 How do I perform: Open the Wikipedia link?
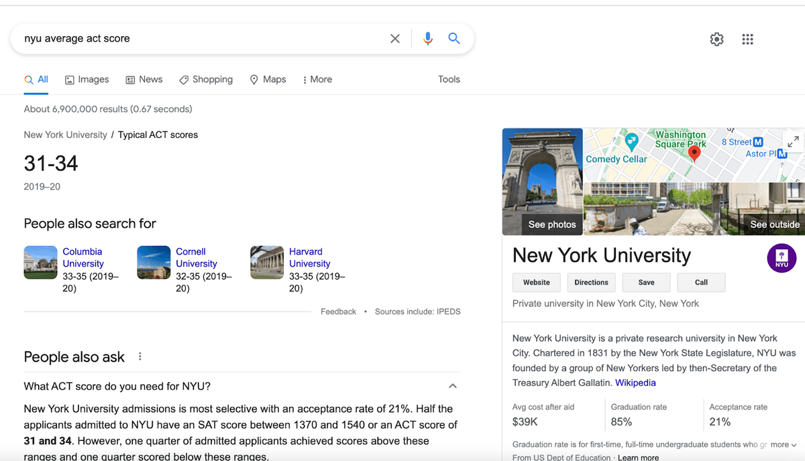tap(635, 383)
